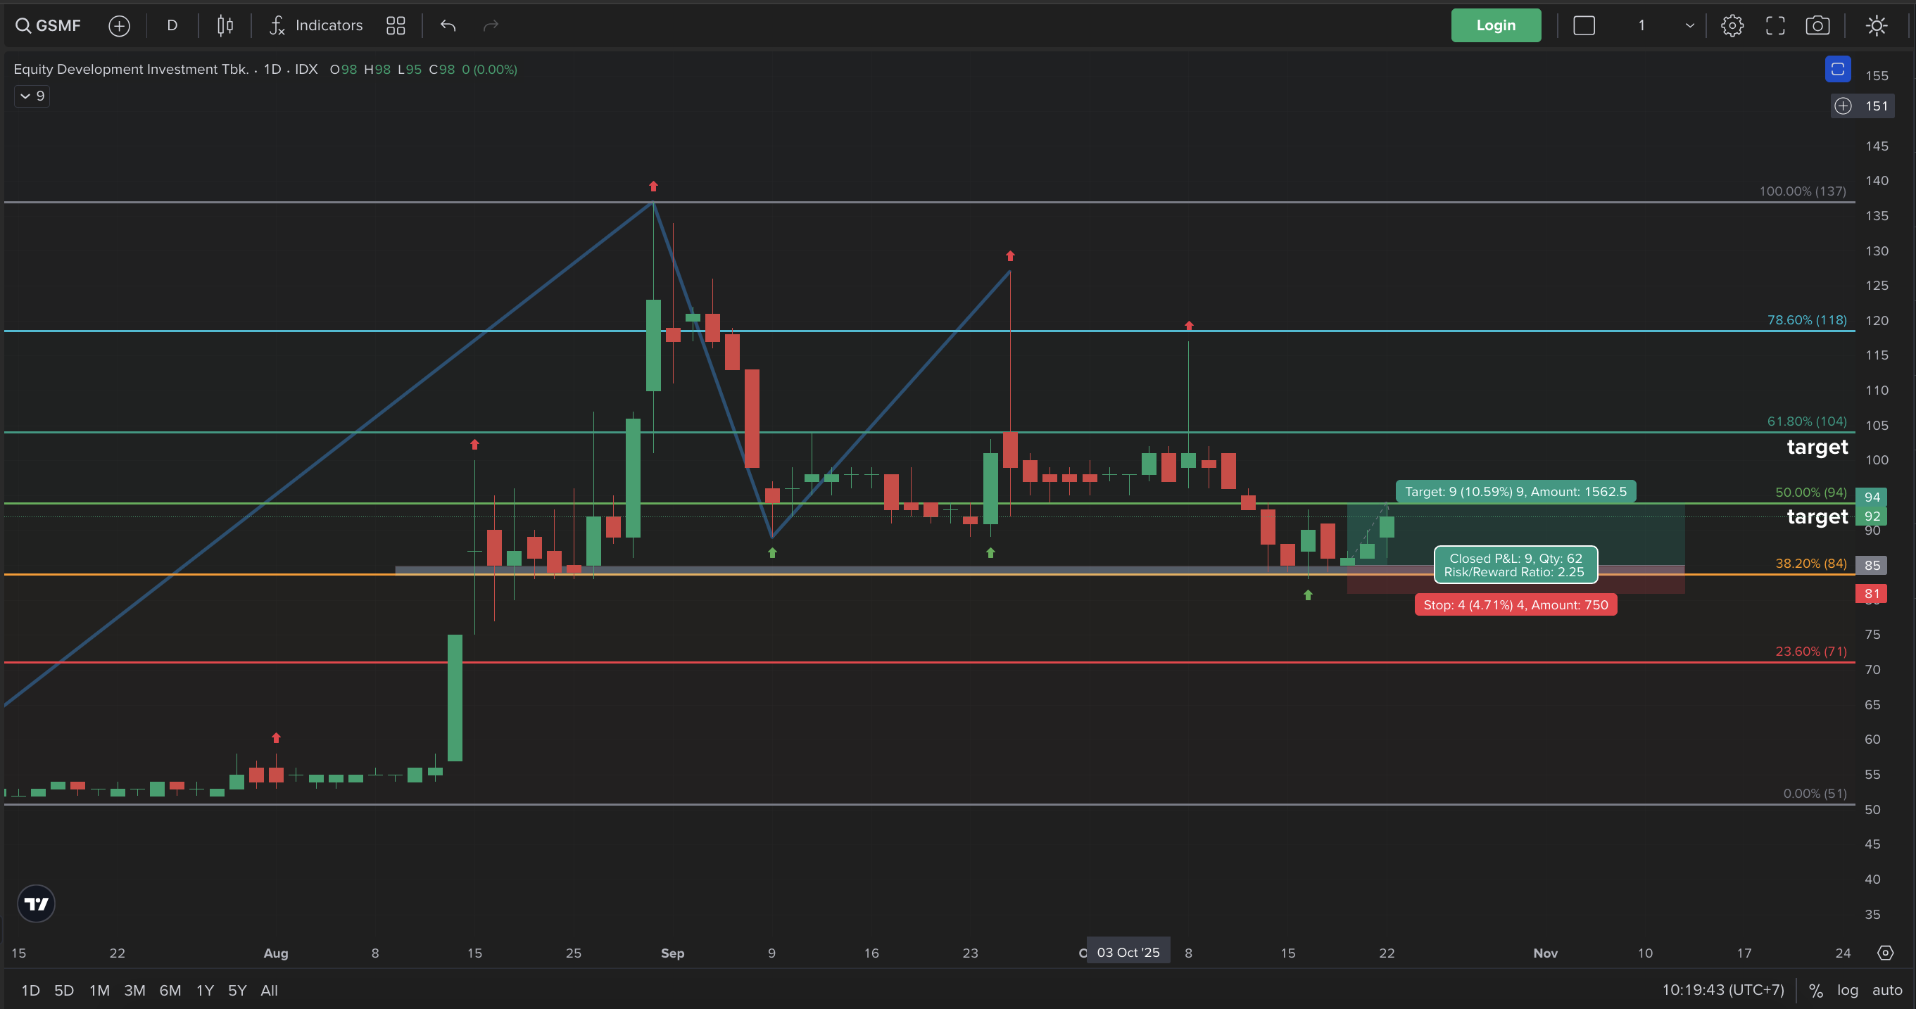Toggle light/dark theme sun icon
This screenshot has width=1916, height=1009.
click(x=1877, y=26)
